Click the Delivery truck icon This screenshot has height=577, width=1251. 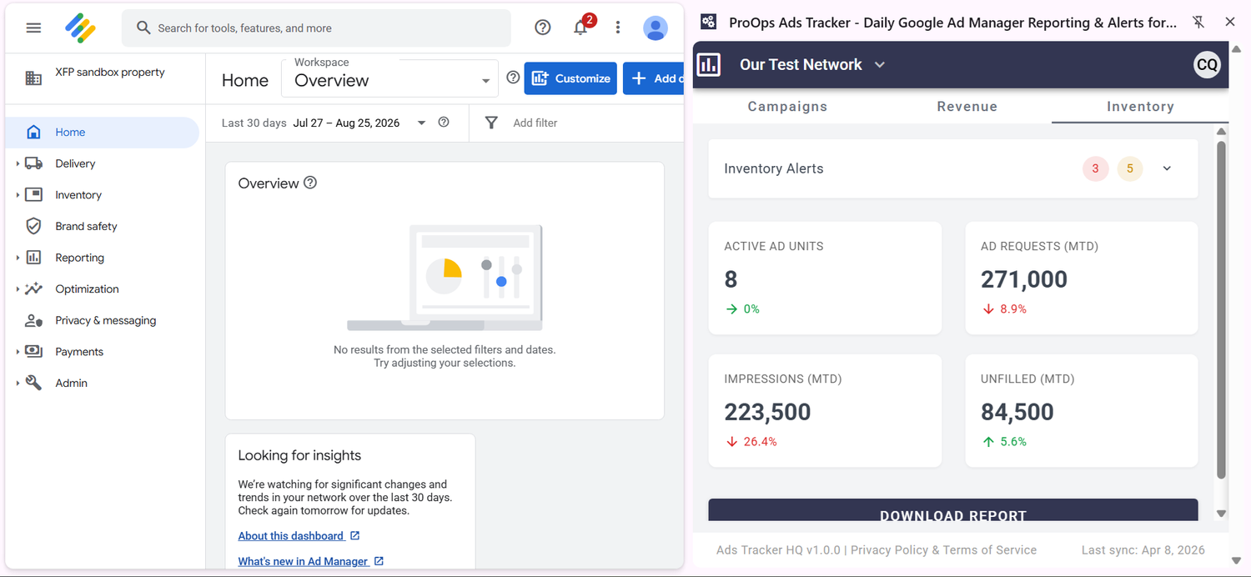point(33,163)
